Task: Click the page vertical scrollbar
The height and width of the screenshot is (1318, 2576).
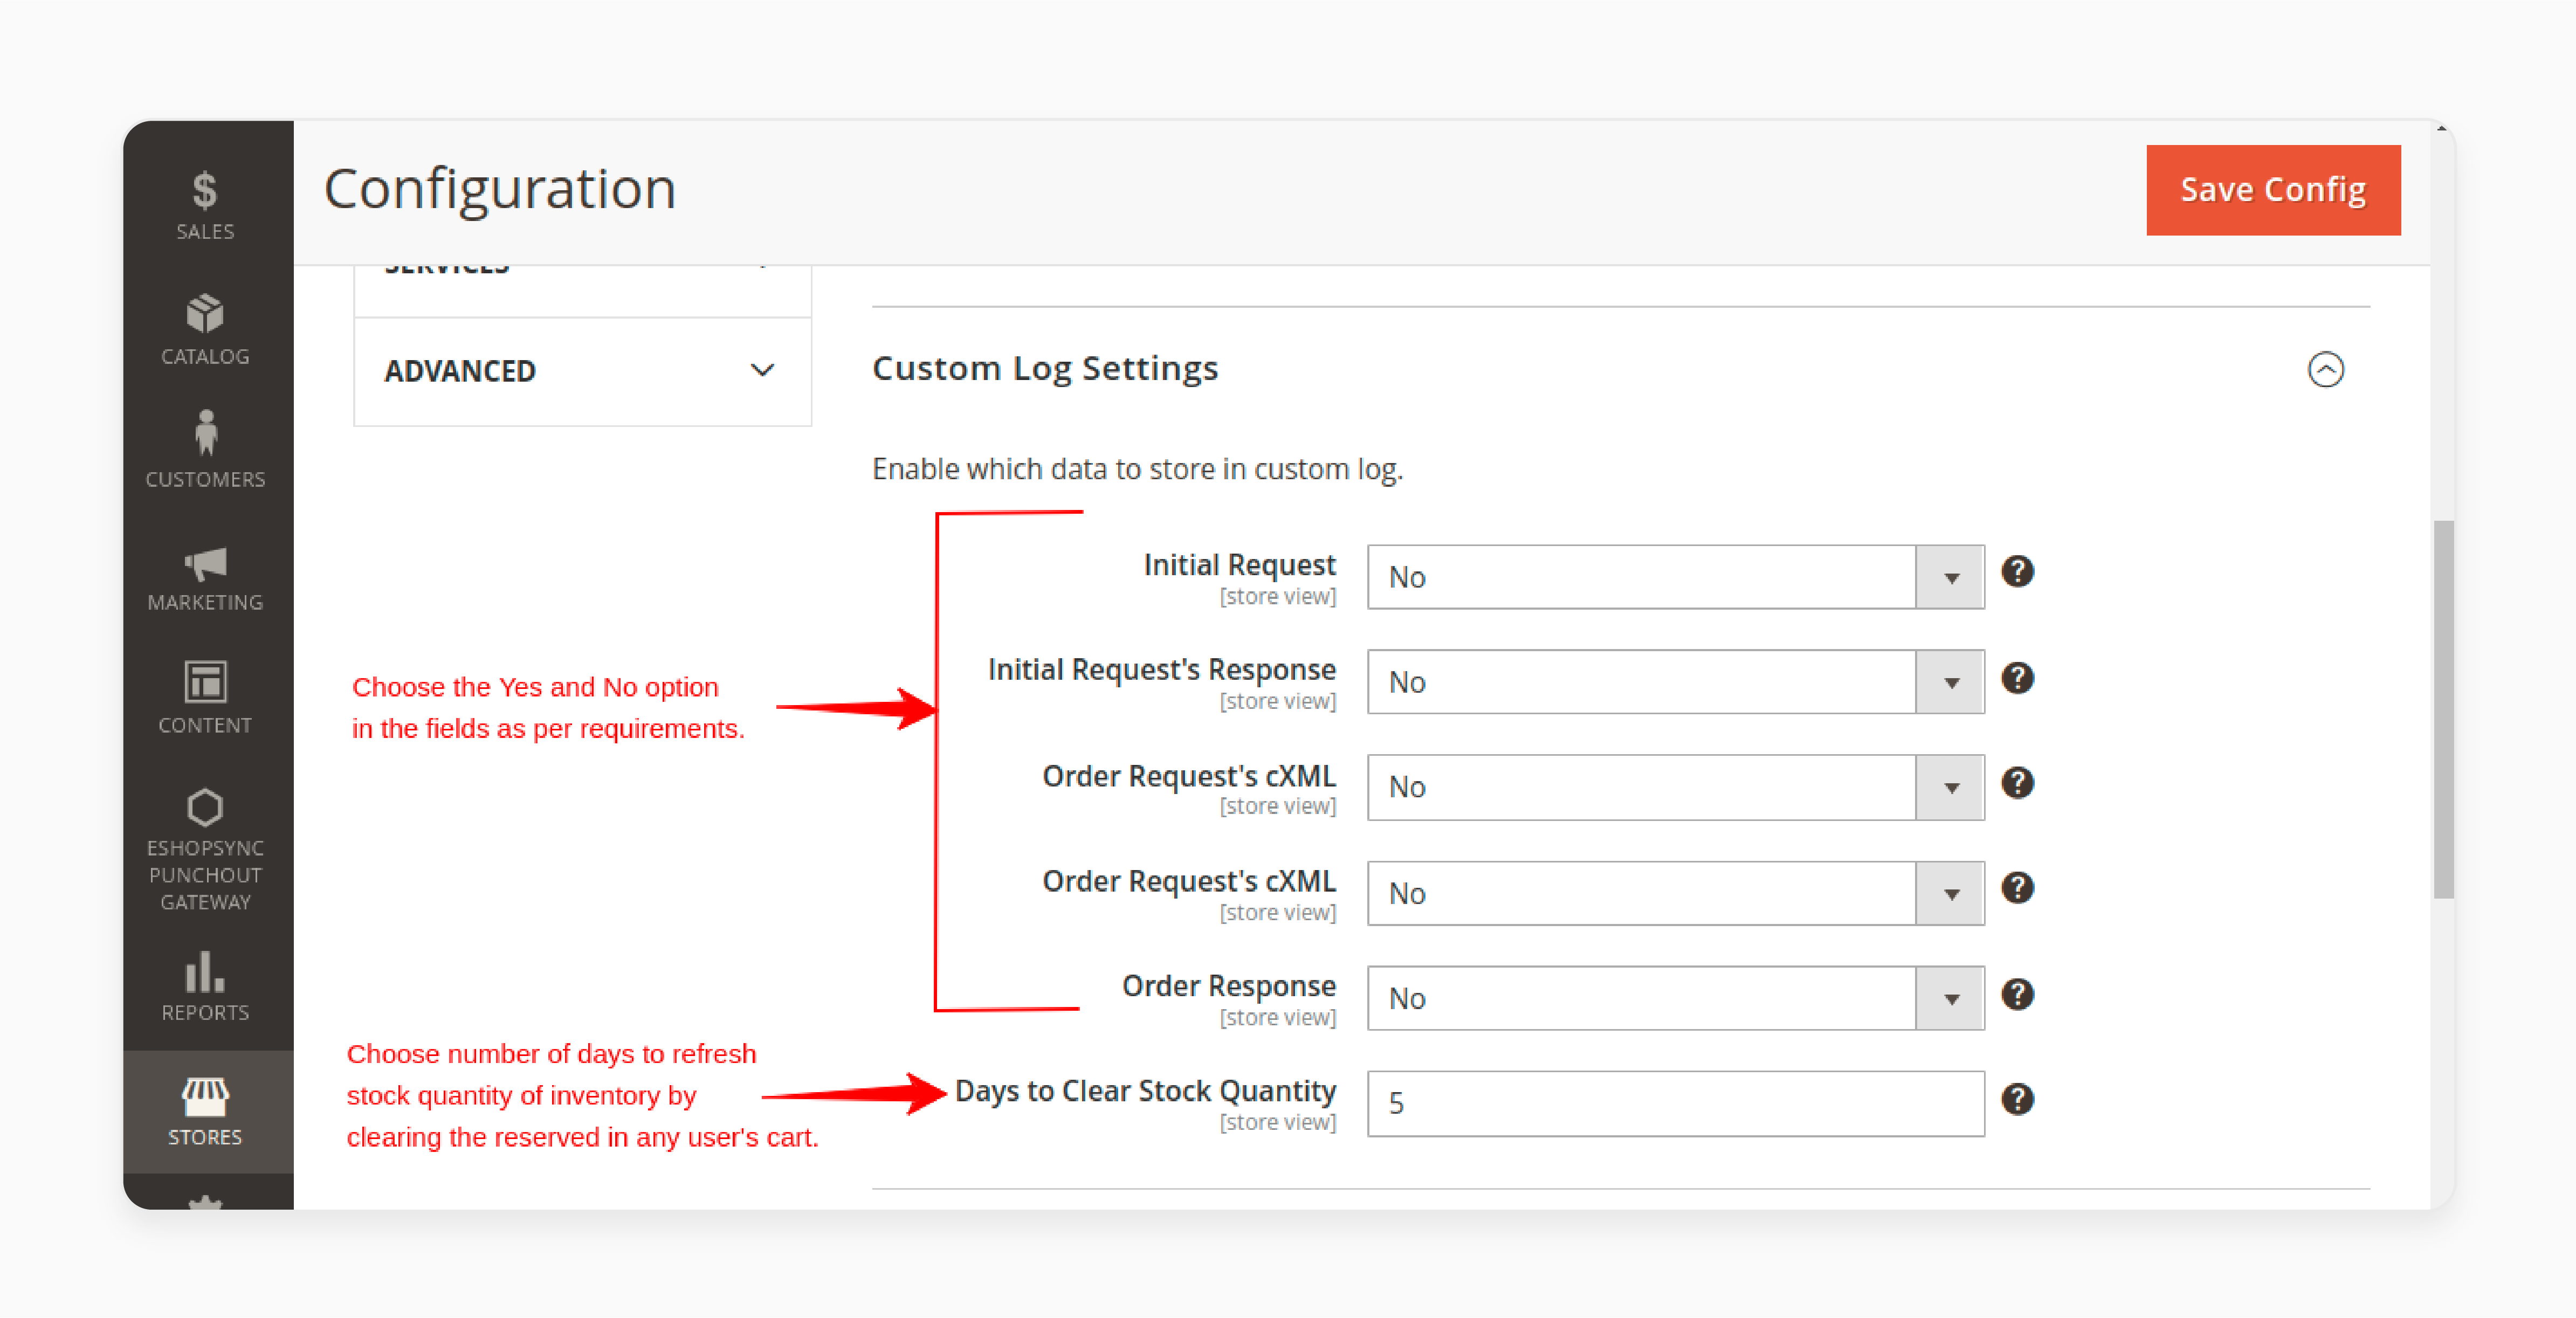Action: (2443, 709)
